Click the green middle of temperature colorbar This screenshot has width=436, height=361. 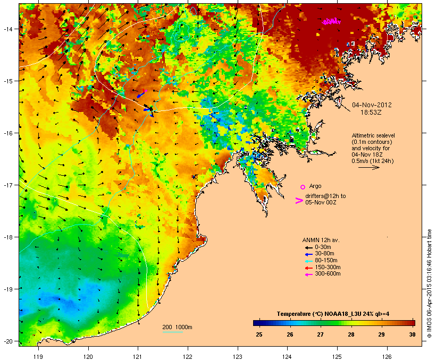(334, 323)
